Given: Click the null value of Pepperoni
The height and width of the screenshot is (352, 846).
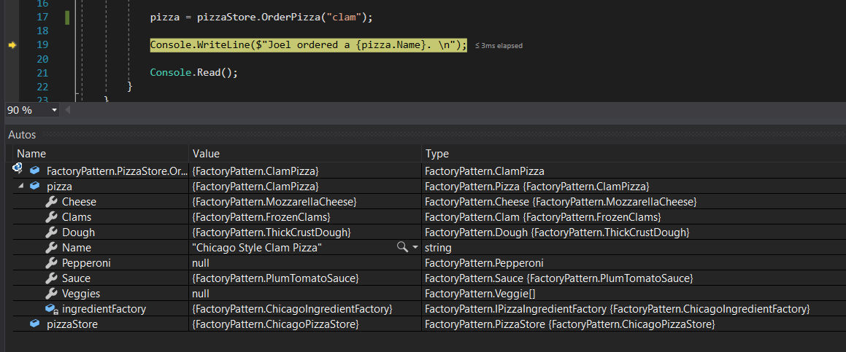Looking at the screenshot, I should tap(201, 263).
